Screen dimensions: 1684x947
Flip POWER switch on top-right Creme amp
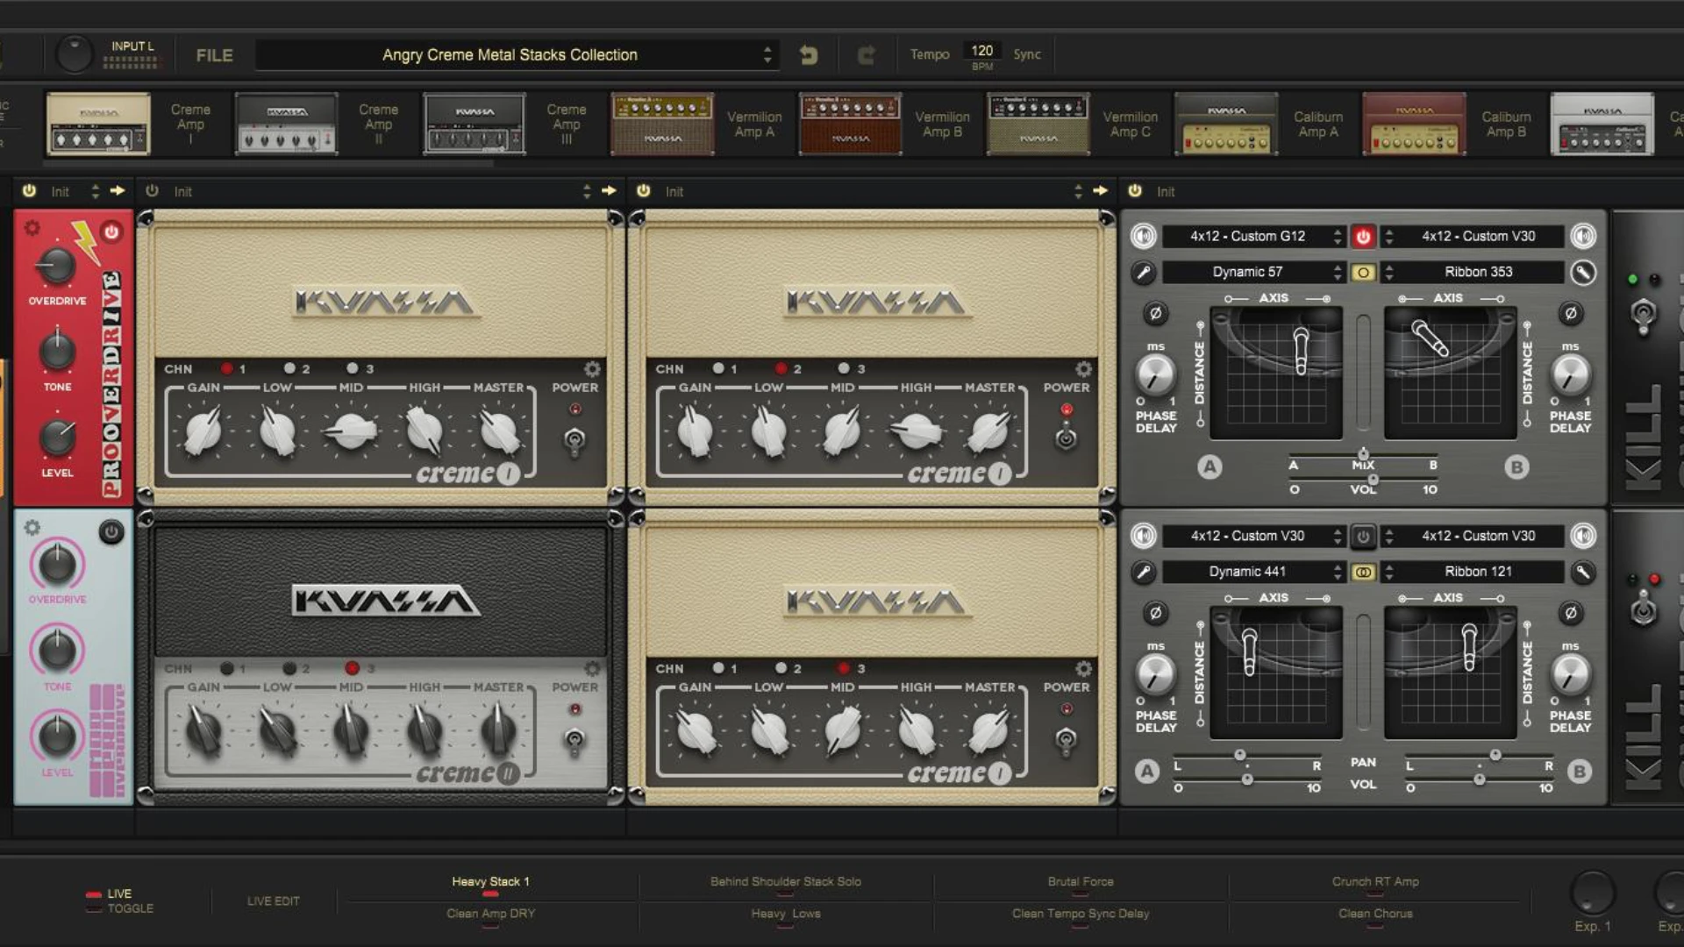click(x=1066, y=437)
